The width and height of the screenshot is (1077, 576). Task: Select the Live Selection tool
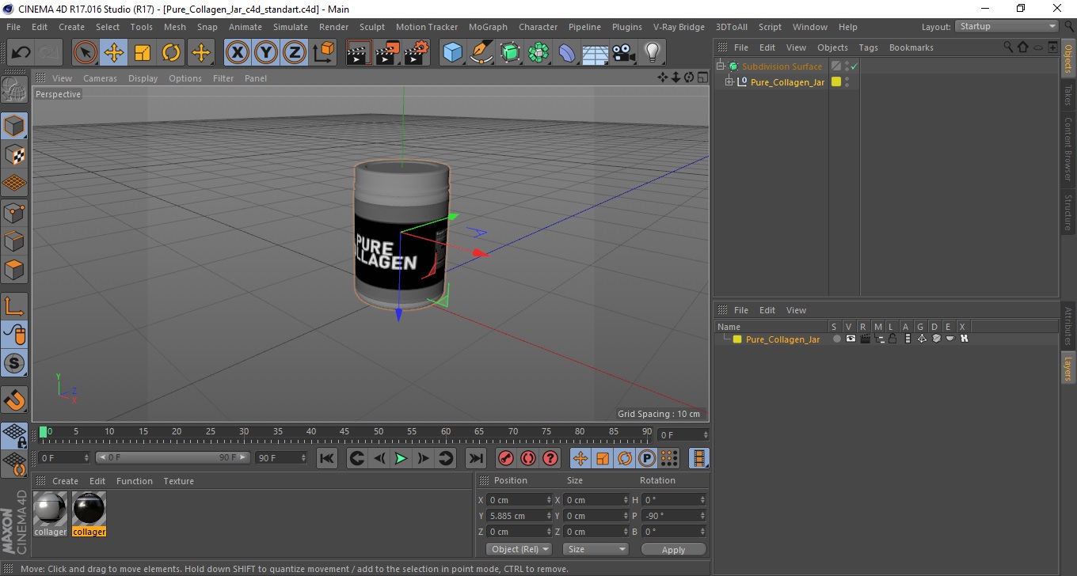pyautogui.click(x=86, y=53)
